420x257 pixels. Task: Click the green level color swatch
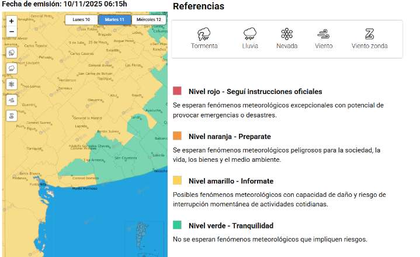tap(177, 225)
